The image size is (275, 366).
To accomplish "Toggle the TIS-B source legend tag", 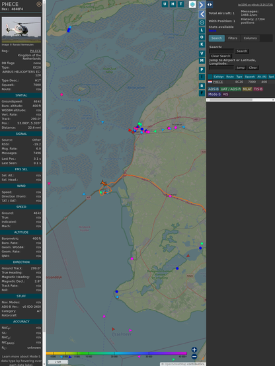I will (x=258, y=89).
